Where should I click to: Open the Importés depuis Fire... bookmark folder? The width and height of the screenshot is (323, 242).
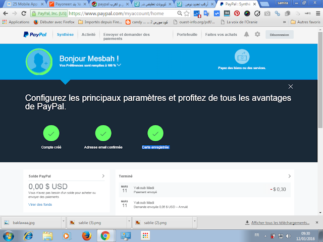(x=100, y=22)
